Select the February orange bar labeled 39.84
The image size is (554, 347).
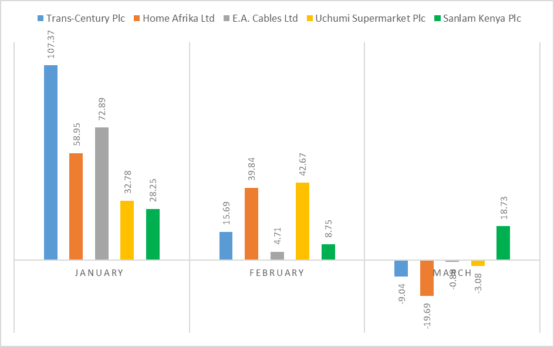(251, 223)
